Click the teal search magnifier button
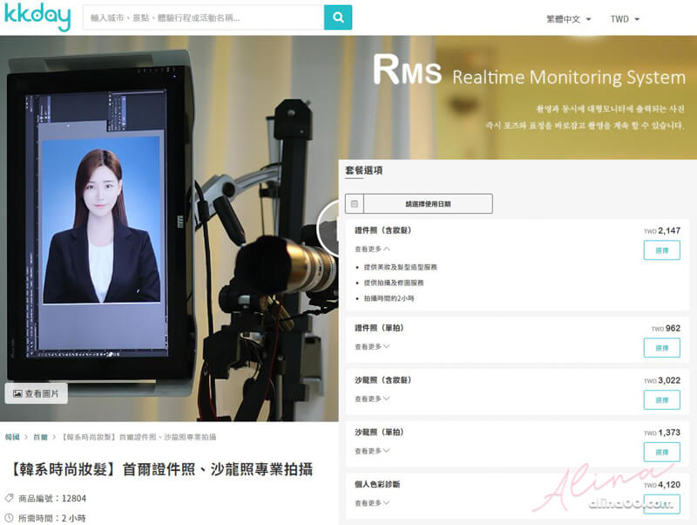This screenshot has height=525, width=697. pyautogui.click(x=338, y=17)
